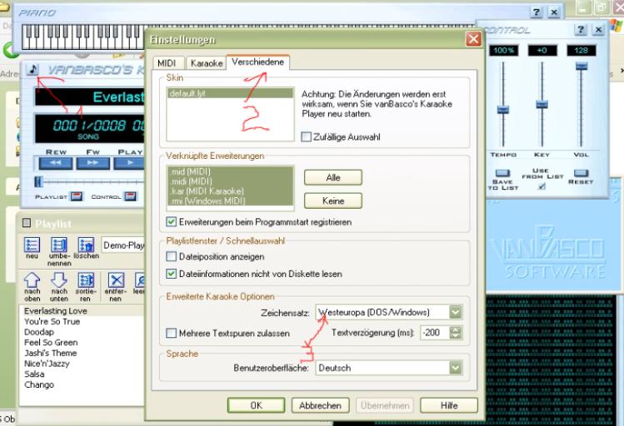This screenshot has height=426, width=624.
Task: Toggle the Playlist window button in the player
Action: pyautogui.click(x=77, y=196)
